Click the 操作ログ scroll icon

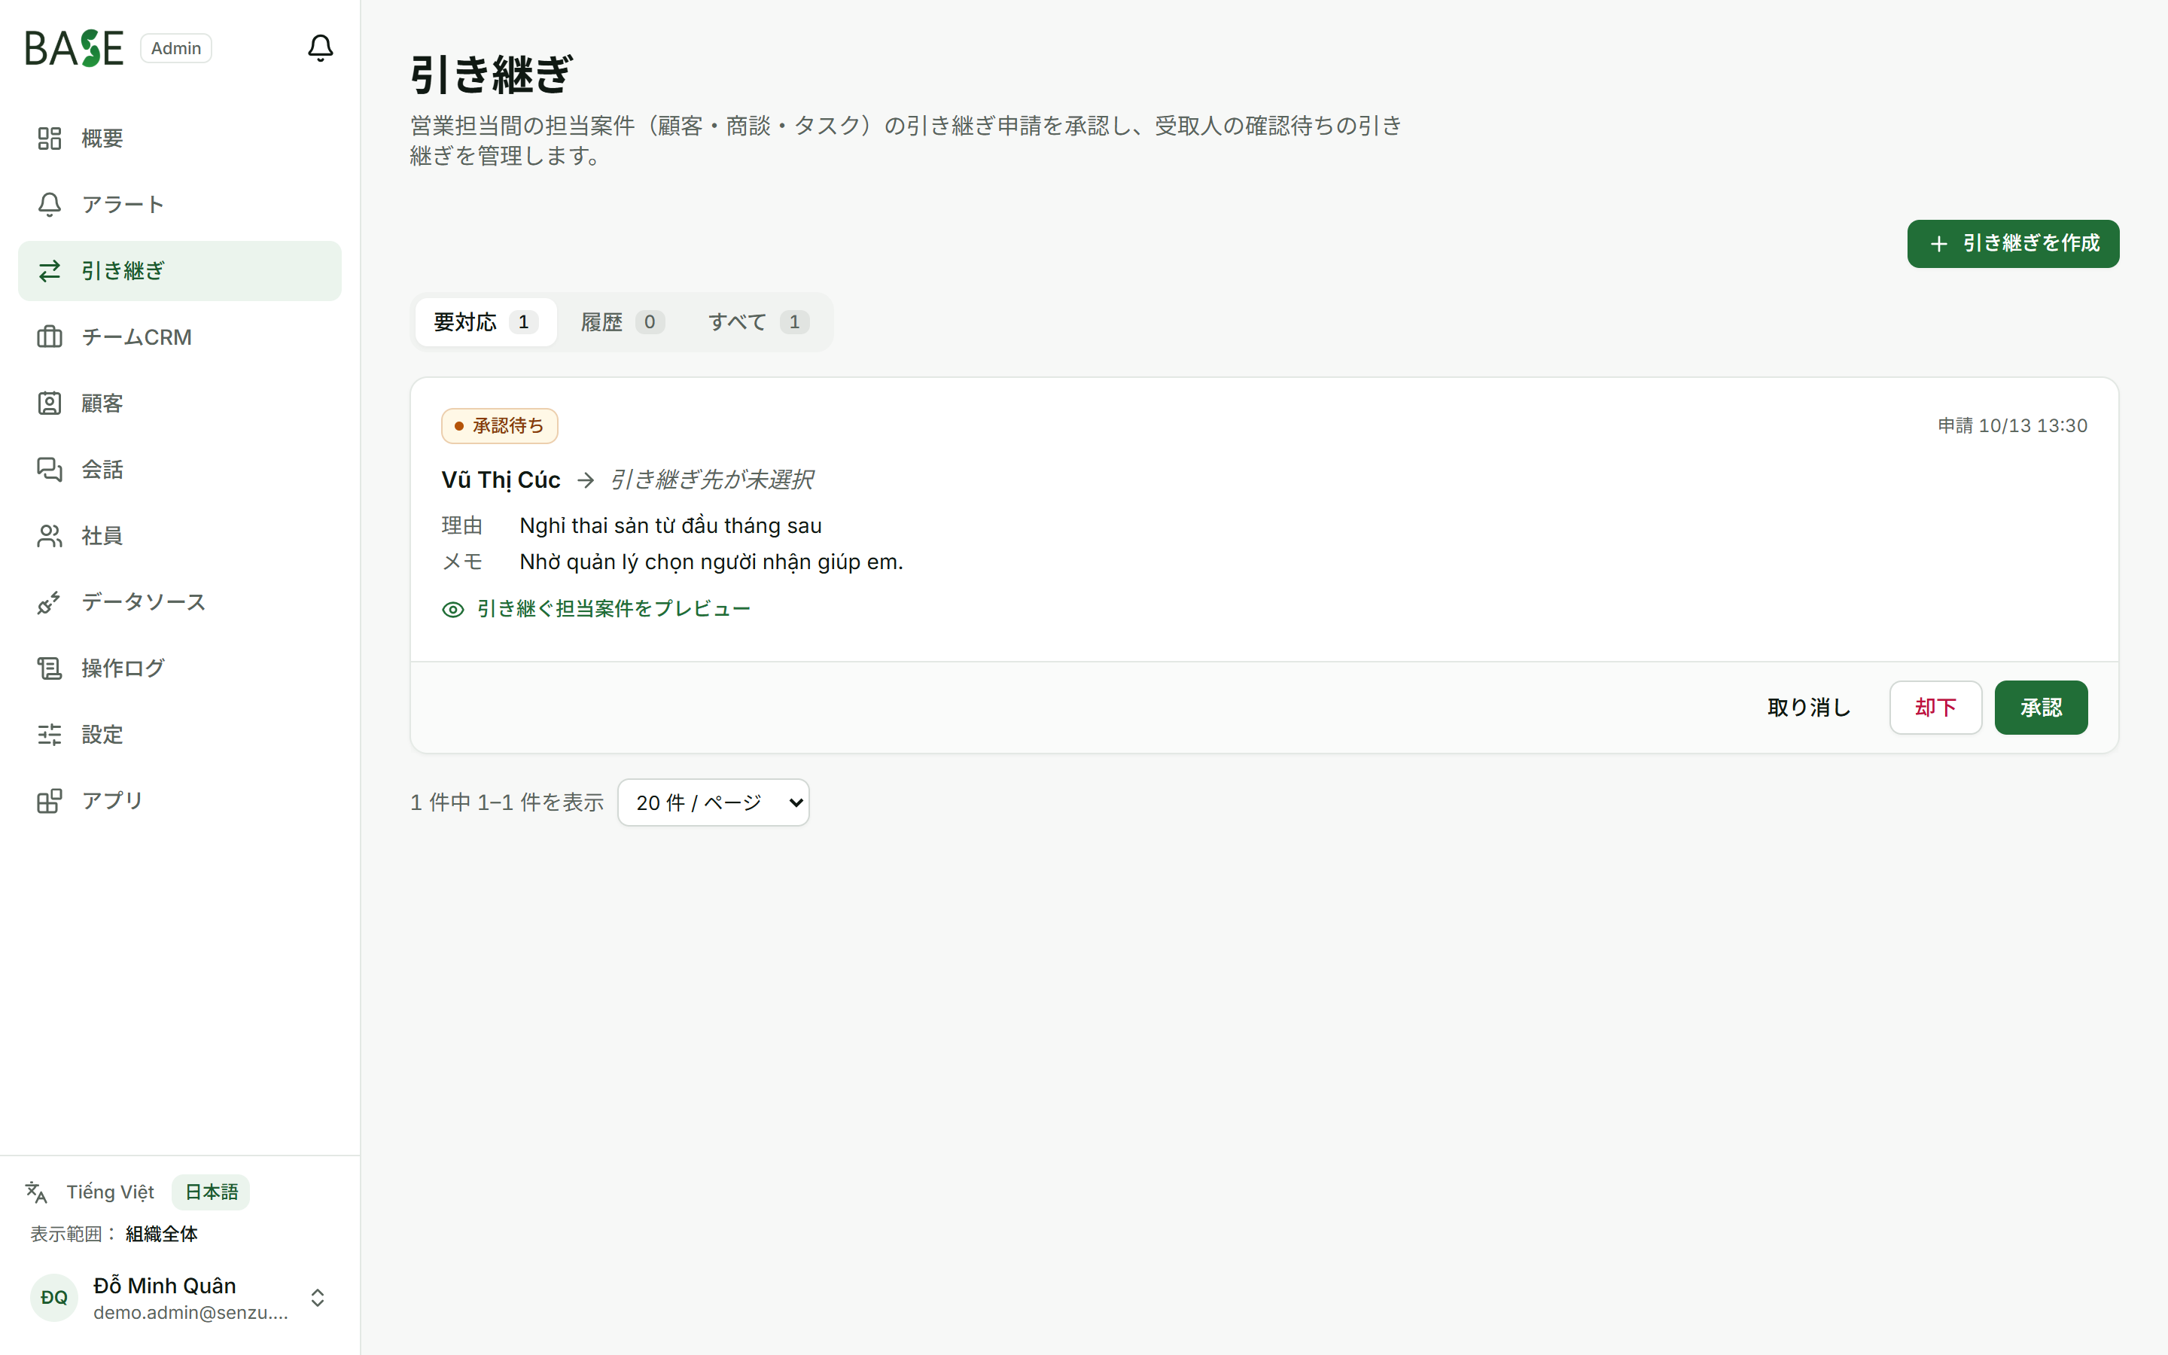[x=49, y=668]
